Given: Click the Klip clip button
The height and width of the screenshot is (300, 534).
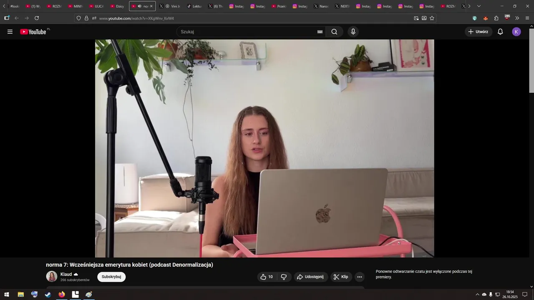Looking at the screenshot, I should coord(341,277).
